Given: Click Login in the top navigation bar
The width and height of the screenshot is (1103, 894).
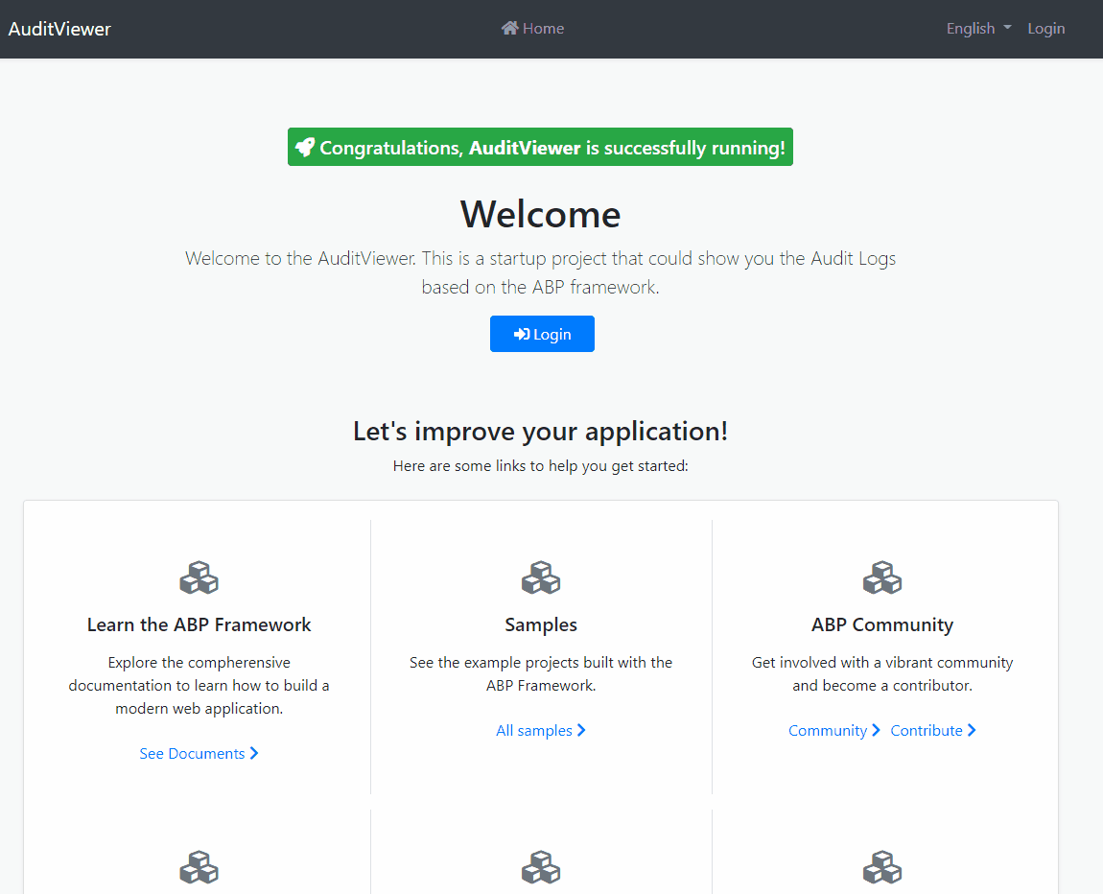Looking at the screenshot, I should [x=1046, y=28].
